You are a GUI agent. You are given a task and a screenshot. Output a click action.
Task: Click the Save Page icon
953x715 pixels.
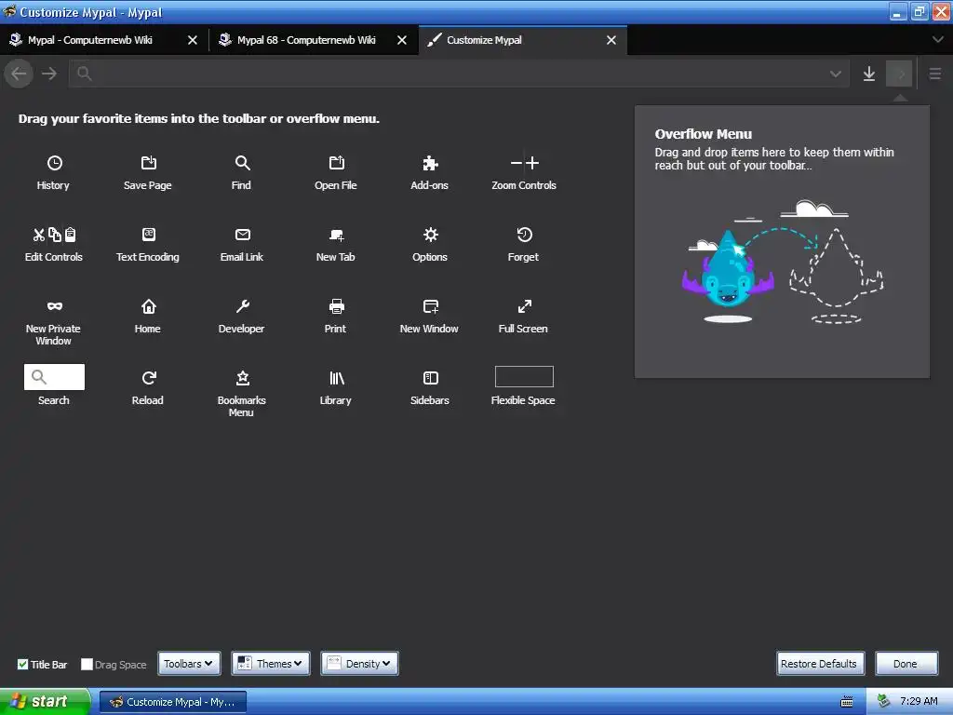(148, 163)
